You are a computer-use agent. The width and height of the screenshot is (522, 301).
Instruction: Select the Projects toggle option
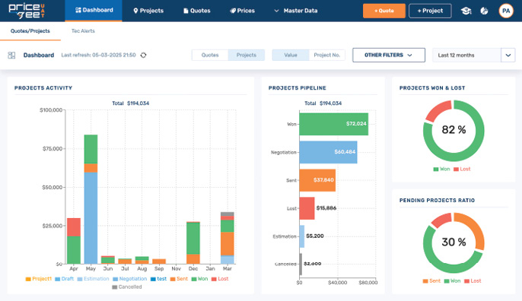247,55
